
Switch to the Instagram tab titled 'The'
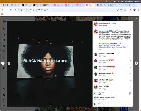pyautogui.click(x=69, y=5)
